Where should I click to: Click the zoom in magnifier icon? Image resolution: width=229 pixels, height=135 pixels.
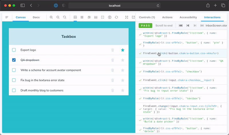(x=51, y=17)
